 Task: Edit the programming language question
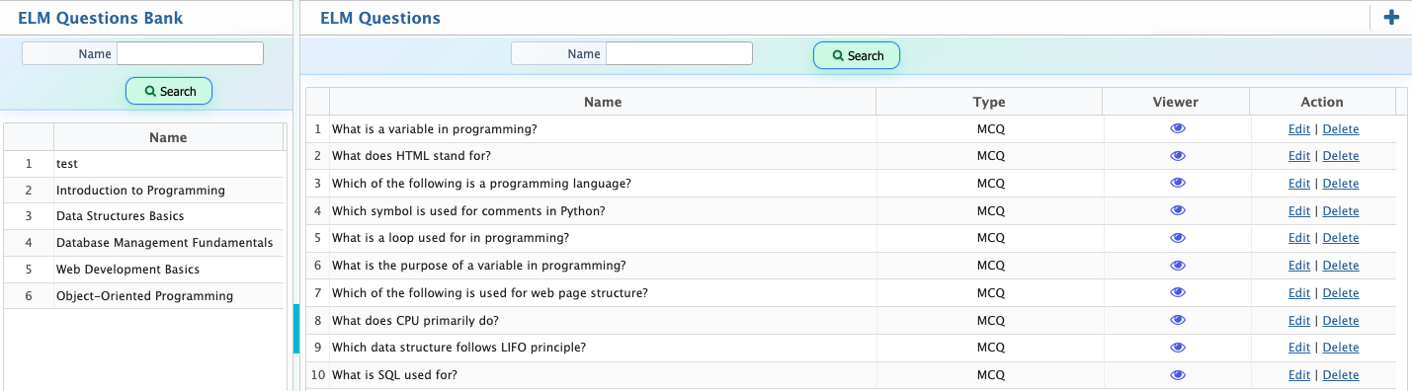click(1299, 184)
